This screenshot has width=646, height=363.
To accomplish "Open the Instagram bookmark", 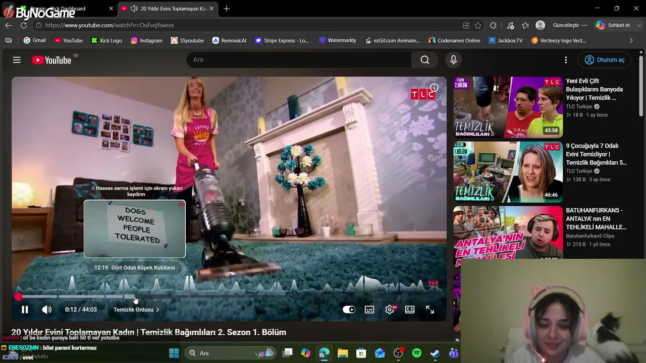I will [146, 40].
